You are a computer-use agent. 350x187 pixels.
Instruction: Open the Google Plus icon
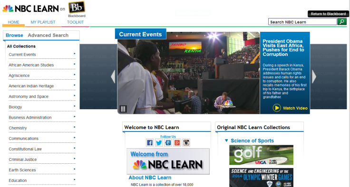(x=177, y=143)
